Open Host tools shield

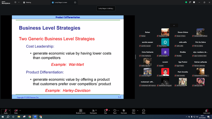[124, 111]
